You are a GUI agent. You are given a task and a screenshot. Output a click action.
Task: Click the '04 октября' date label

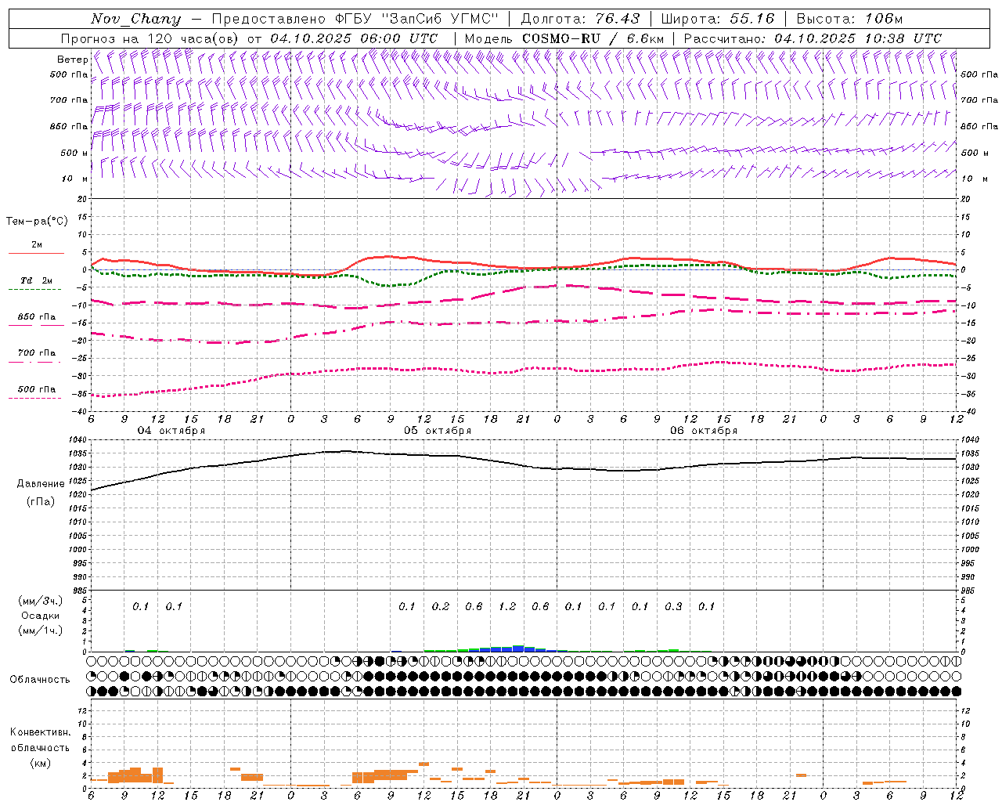[x=171, y=431]
